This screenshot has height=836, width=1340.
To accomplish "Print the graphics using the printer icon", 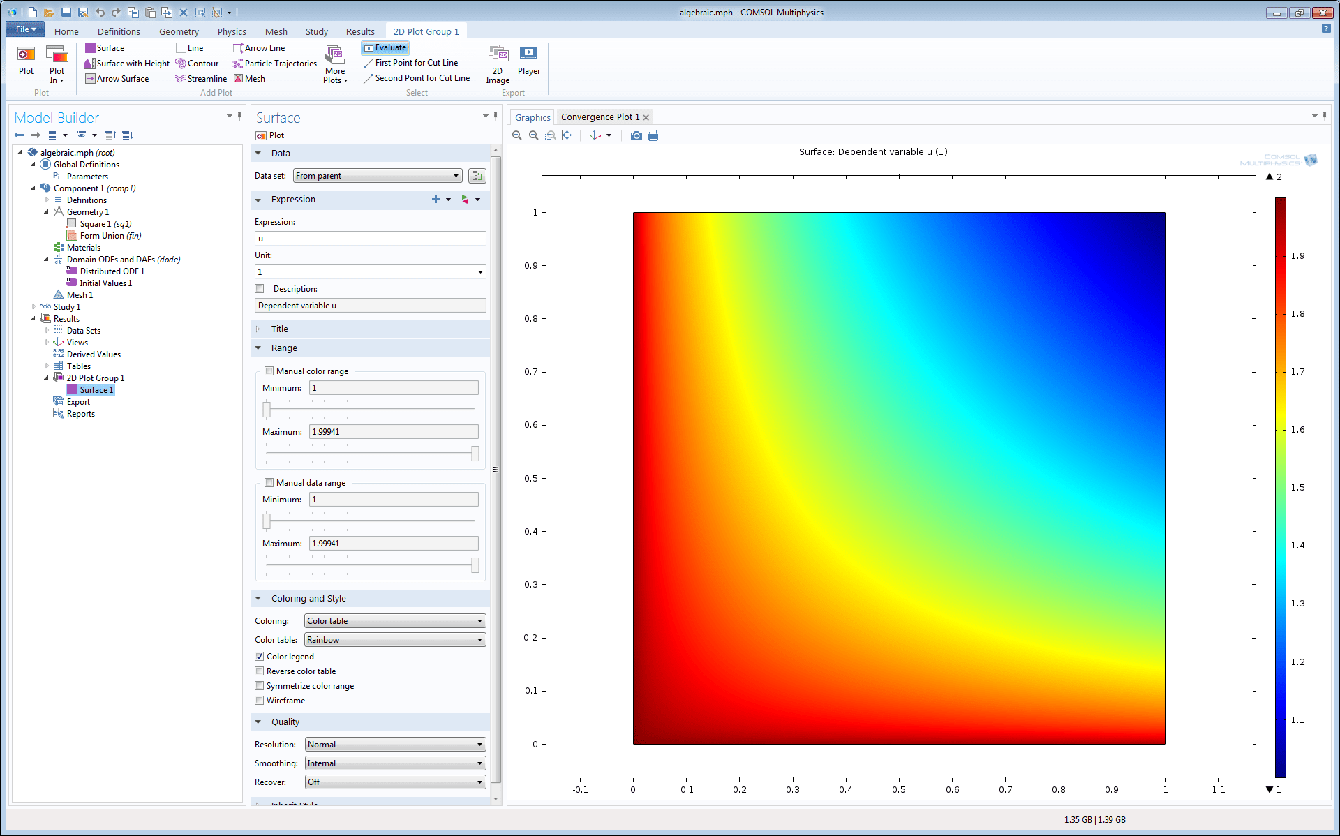I will click(x=653, y=135).
